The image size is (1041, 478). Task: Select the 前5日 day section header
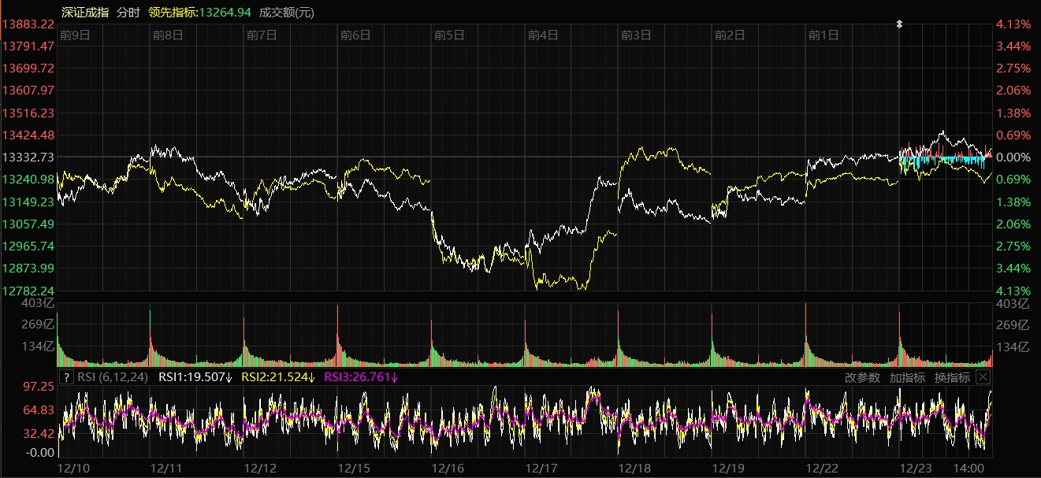[x=449, y=35]
